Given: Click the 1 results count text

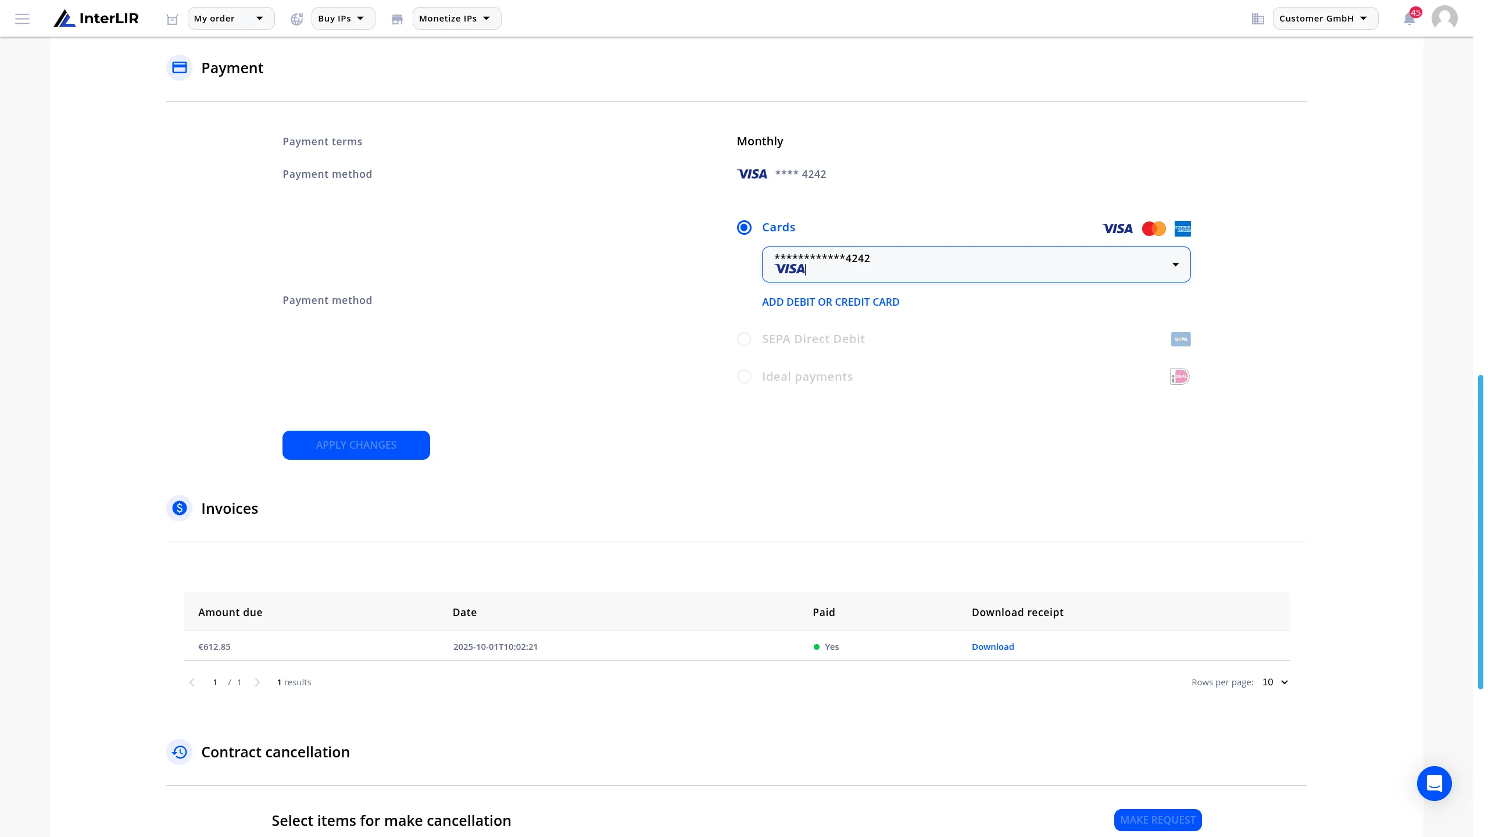Looking at the screenshot, I should coord(294,682).
